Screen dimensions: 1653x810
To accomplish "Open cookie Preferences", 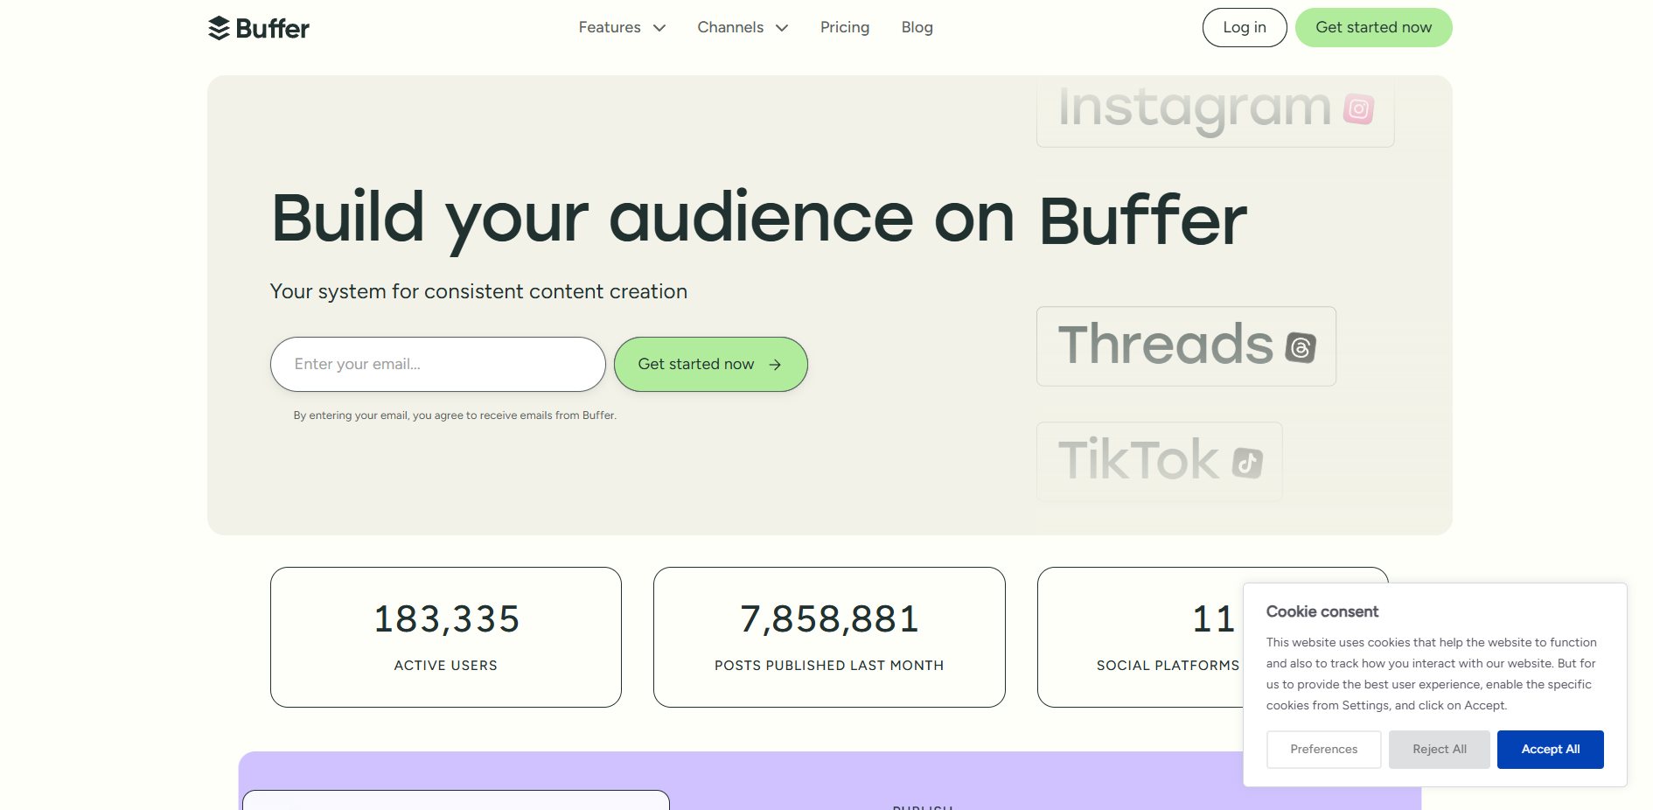I will tap(1323, 750).
